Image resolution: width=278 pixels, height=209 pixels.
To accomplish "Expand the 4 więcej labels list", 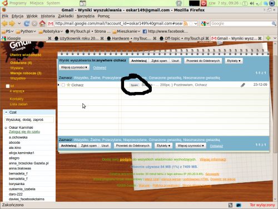I will (17, 91).
